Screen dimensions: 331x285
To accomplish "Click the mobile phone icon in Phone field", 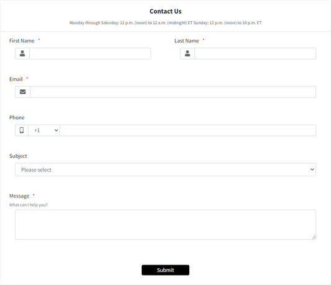I will [x=22, y=130].
